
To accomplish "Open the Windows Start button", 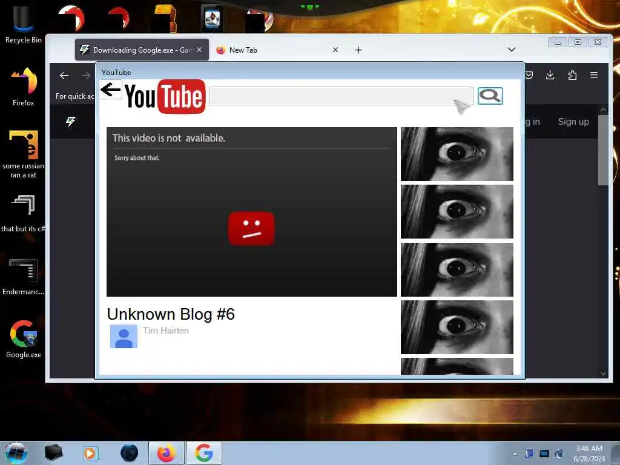I will pyautogui.click(x=16, y=453).
